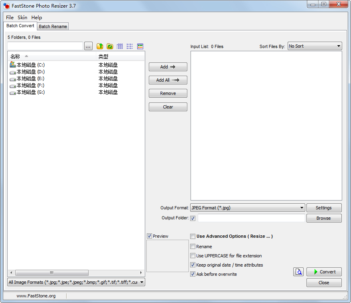Image resolution: width=351 pixels, height=303 pixels.
Task: Toggle the Rename checkbox
Action: (x=193, y=247)
